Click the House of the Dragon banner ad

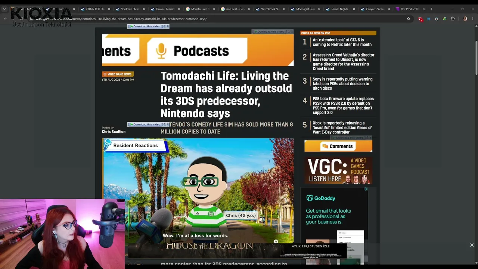pos(238,250)
